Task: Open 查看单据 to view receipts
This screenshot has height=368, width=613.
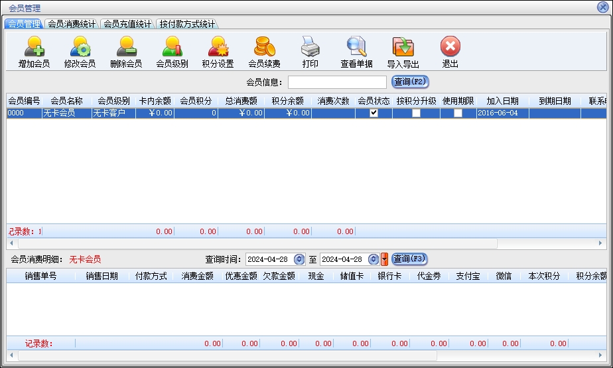Action: point(356,48)
